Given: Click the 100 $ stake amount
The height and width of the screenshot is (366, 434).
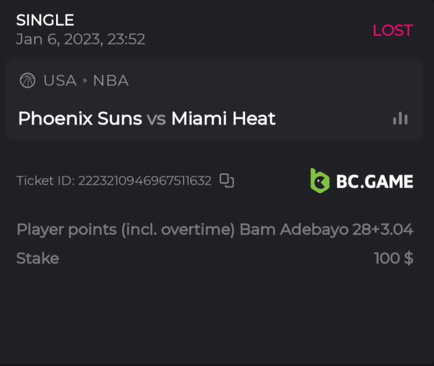Looking at the screenshot, I should (x=393, y=258).
